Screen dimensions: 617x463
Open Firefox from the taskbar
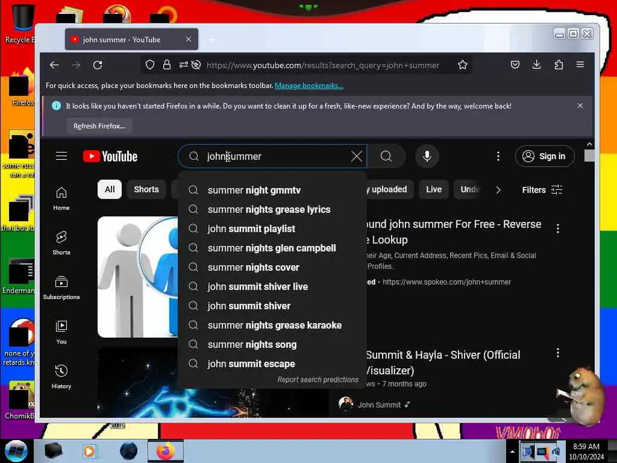point(166,451)
